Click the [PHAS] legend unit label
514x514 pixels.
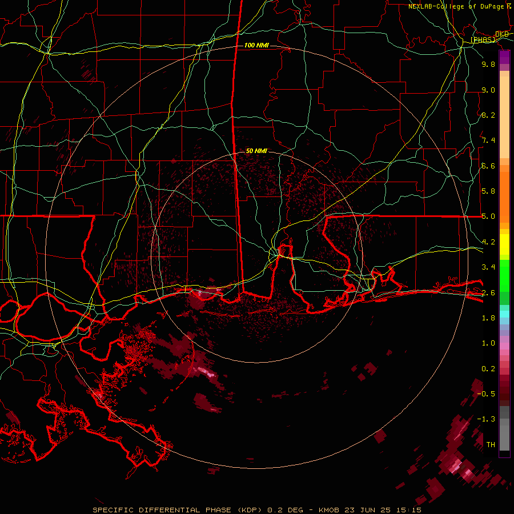tap(483, 39)
